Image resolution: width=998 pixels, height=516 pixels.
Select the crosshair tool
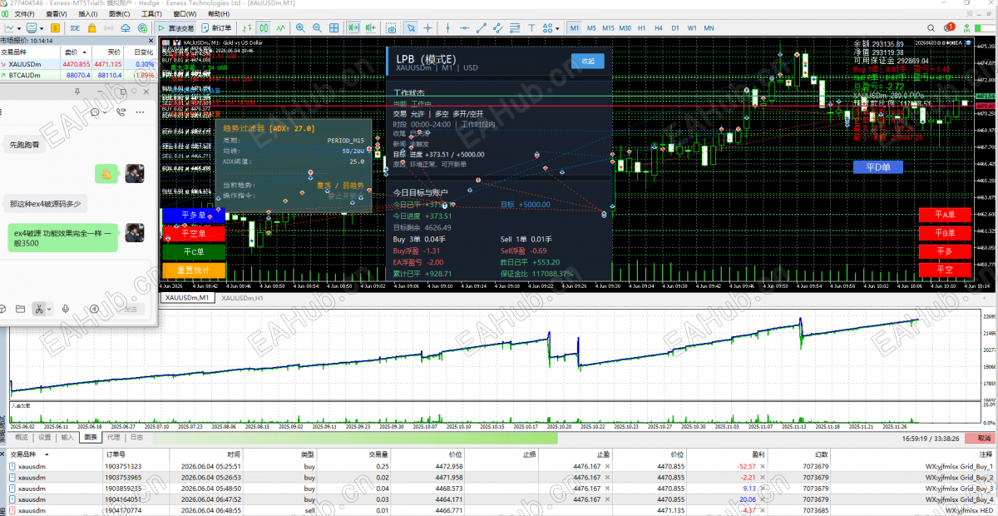coord(427,27)
